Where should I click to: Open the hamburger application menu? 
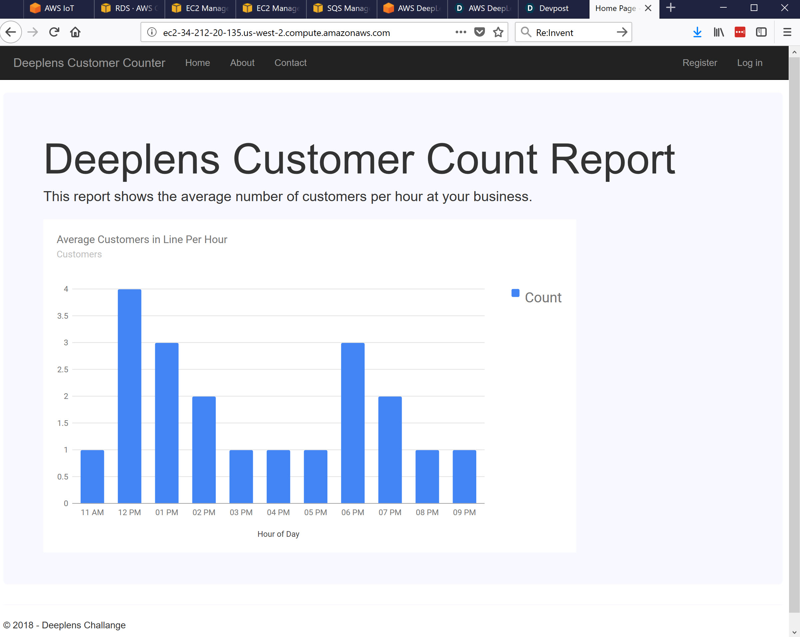pyautogui.click(x=787, y=32)
